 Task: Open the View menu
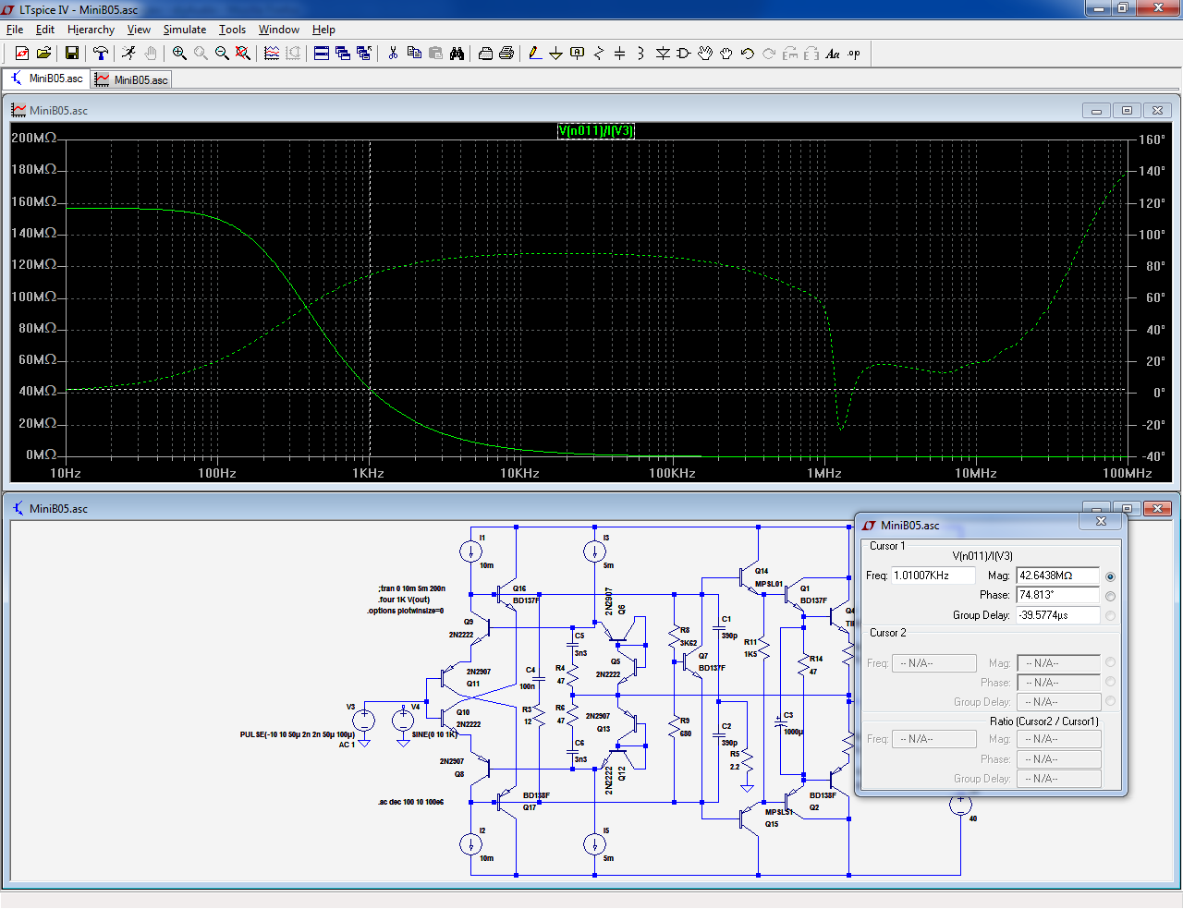(139, 30)
